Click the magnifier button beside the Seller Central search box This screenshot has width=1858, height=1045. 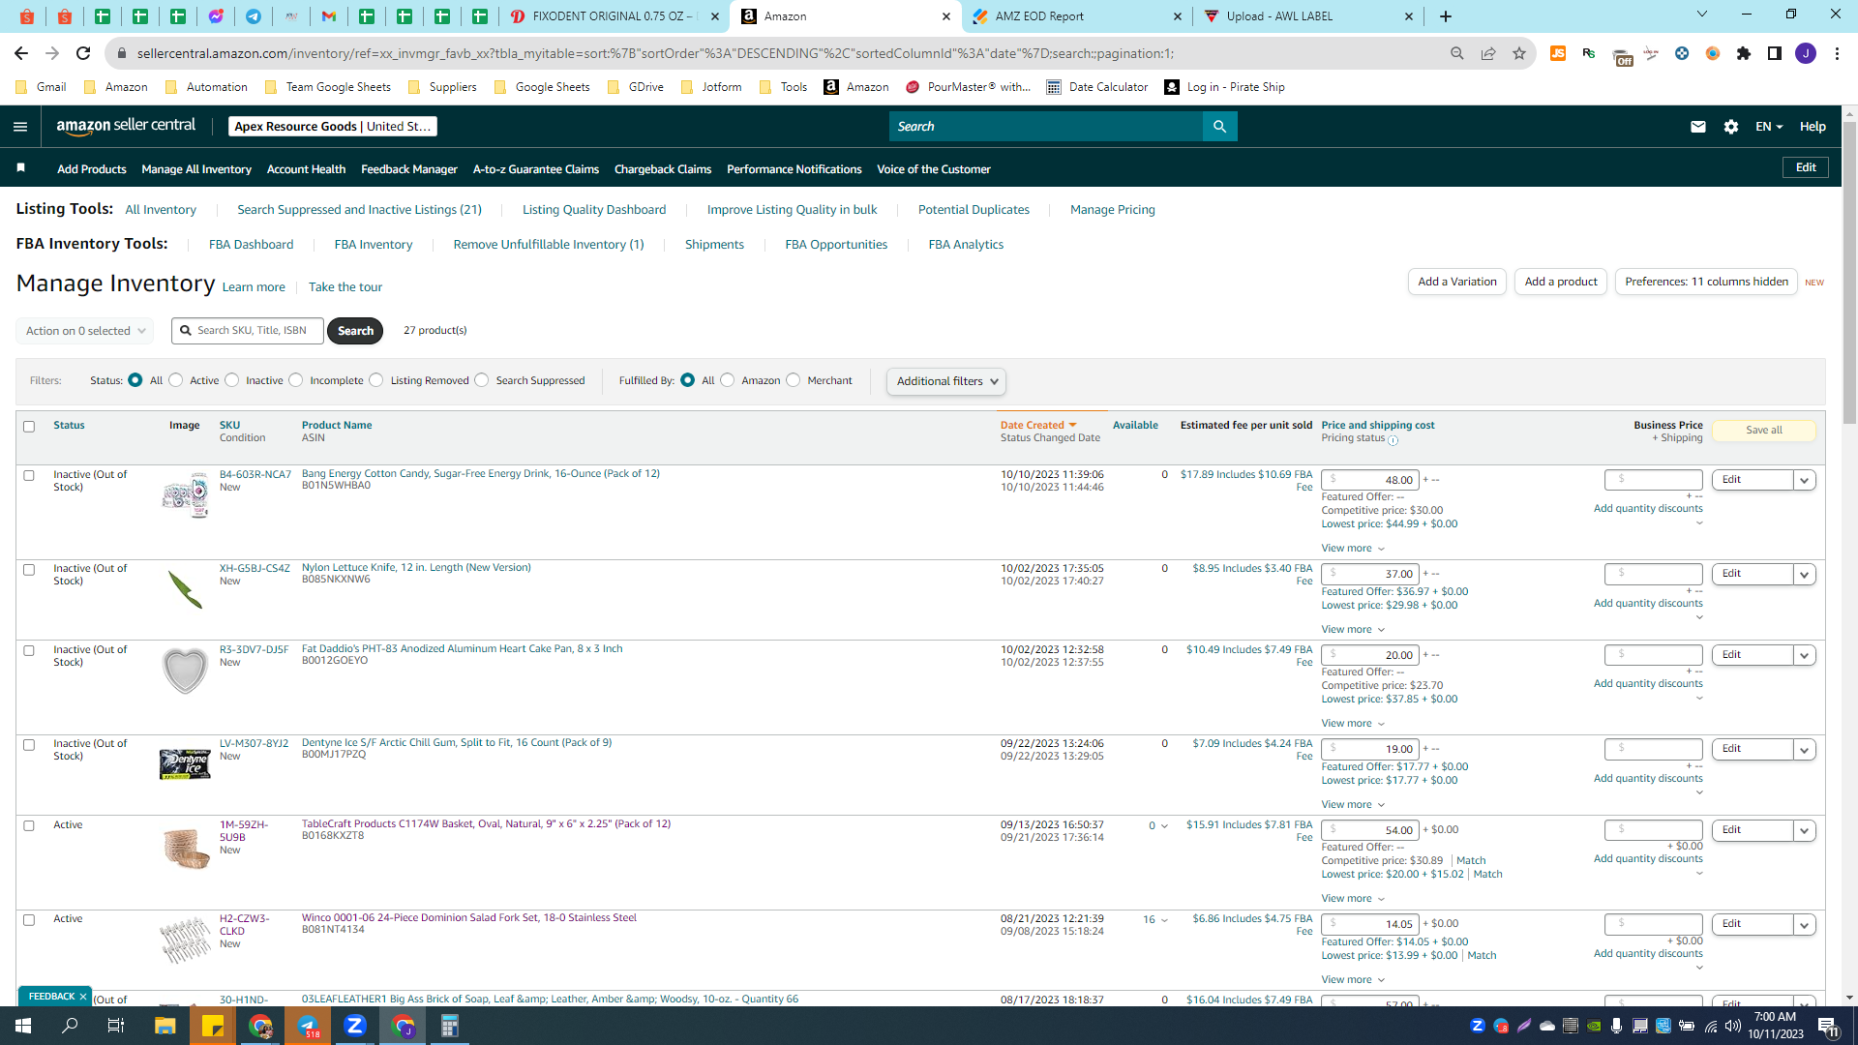point(1219,127)
